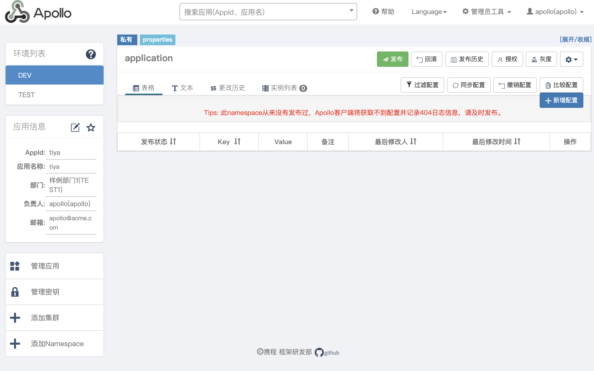Click the Apollo logo
This screenshot has height=371, width=594.
tap(38, 12)
